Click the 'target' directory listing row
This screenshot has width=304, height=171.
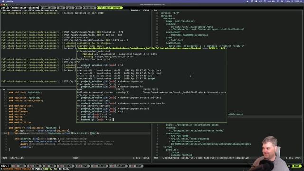pyautogui.click(x=116, y=78)
